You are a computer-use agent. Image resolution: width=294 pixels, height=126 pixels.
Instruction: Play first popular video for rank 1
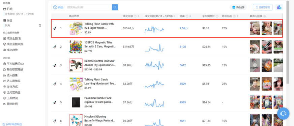click(255, 28)
